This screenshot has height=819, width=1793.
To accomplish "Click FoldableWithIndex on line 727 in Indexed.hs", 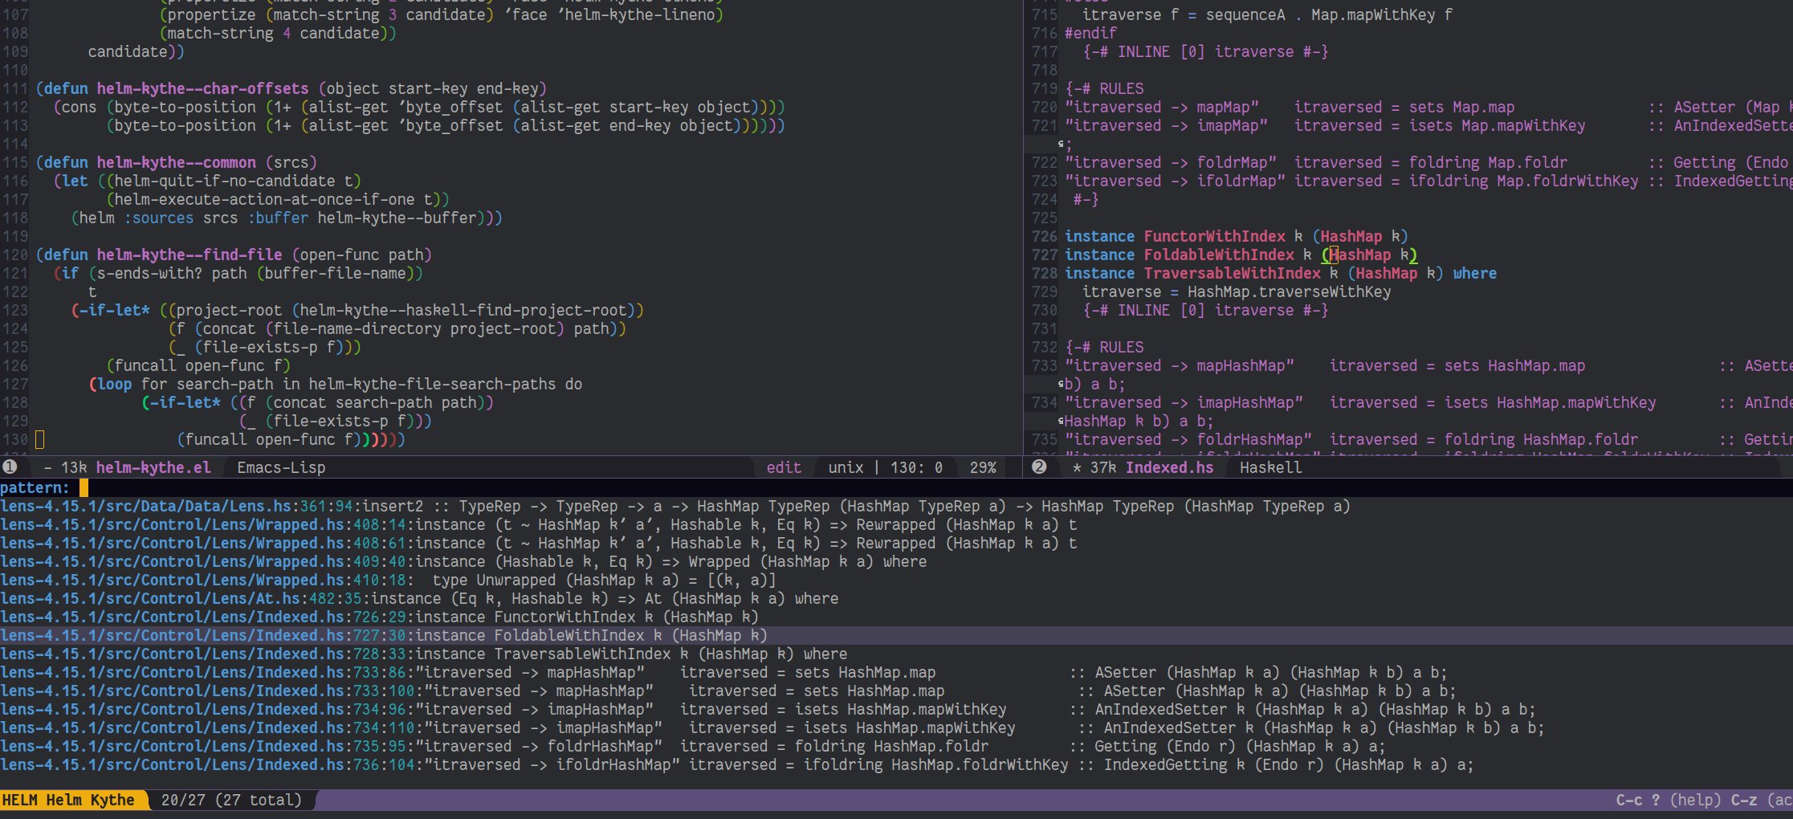I will [x=1219, y=255].
